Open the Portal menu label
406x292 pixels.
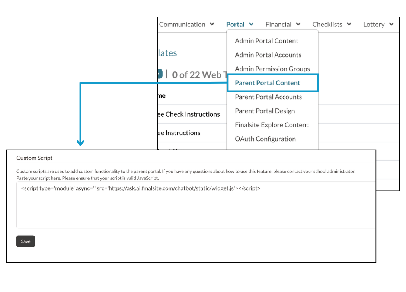coord(235,24)
